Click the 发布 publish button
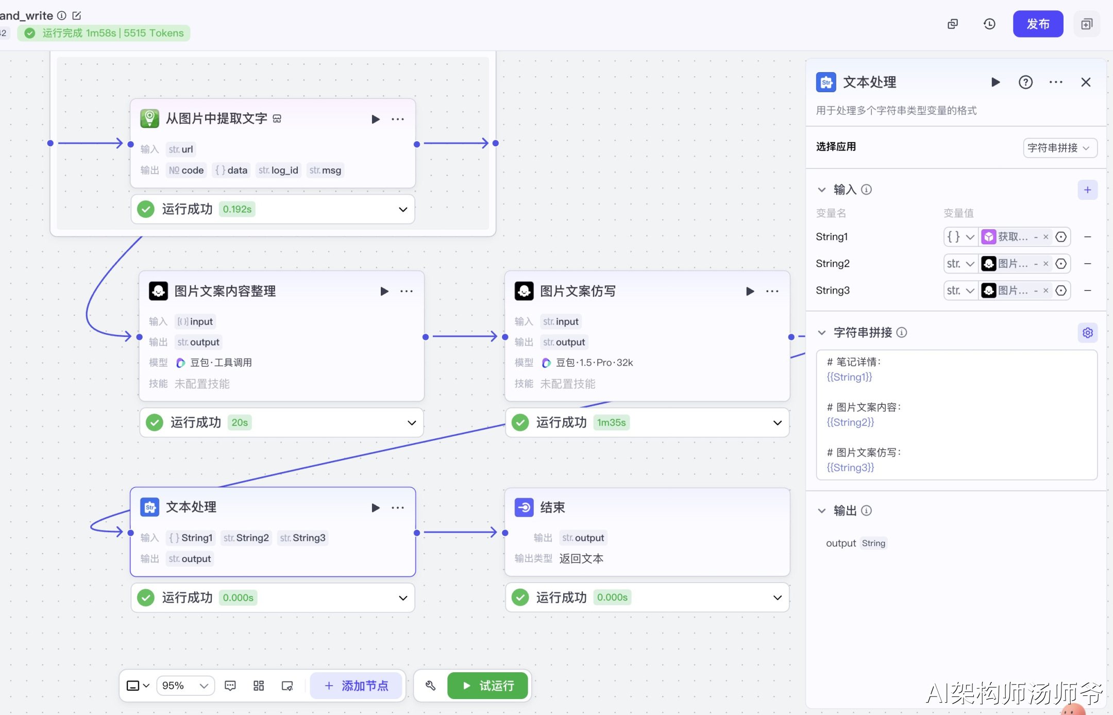 (x=1038, y=24)
